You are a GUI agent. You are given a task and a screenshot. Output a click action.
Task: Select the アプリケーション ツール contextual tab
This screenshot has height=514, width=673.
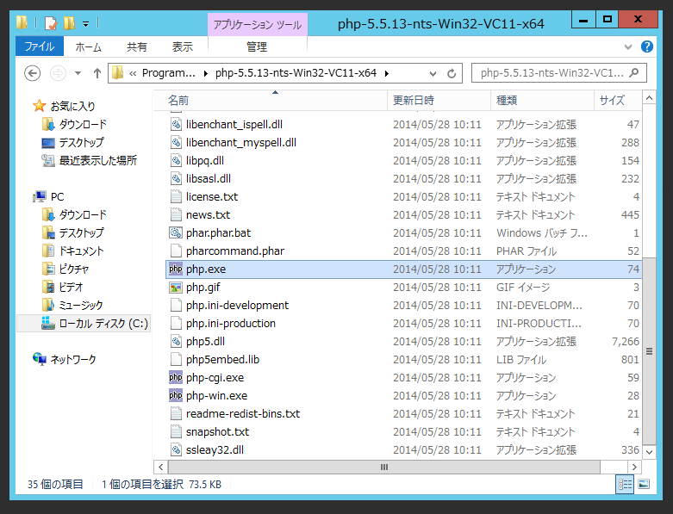(x=258, y=24)
